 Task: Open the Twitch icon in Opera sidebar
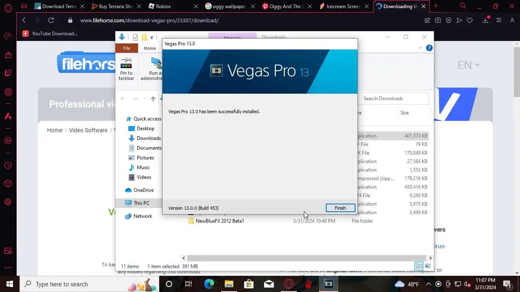pos(8,73)
